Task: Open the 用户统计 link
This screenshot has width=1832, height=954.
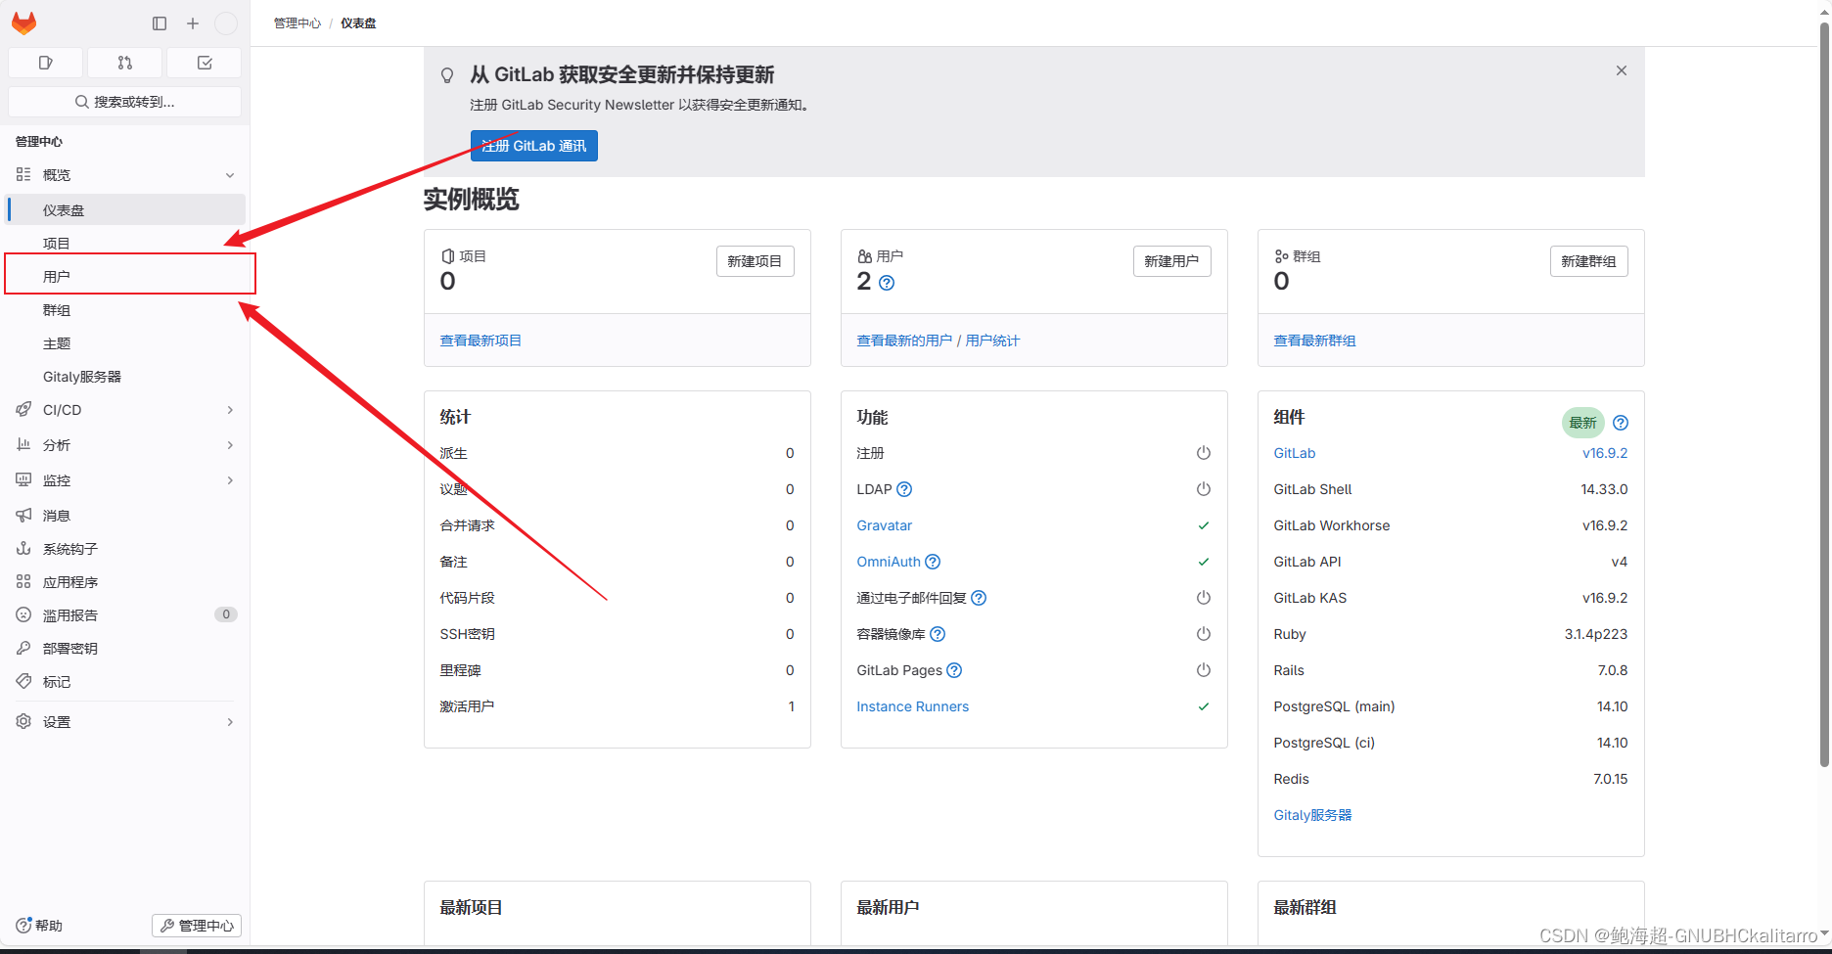Action: (x=992, y=341)
